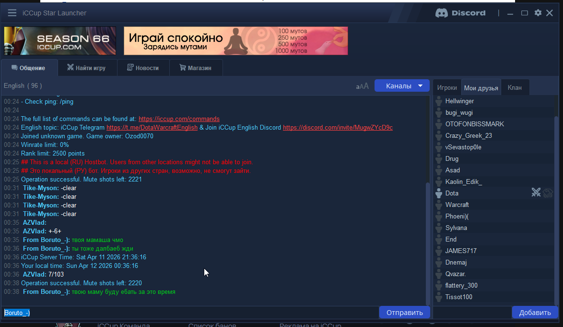Open launcher settings gear
Screen dimensions: 563x327
pyautogui.click(x=538, y=13)
